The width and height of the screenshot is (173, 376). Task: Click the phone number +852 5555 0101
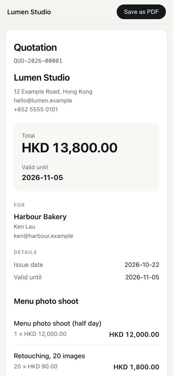[36, 109]
